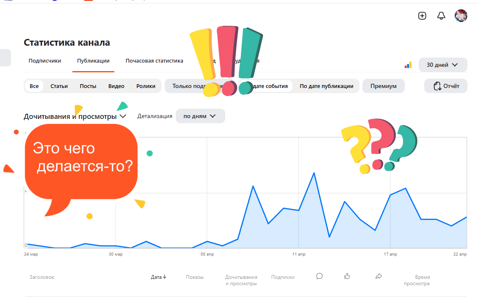Image resolution: width=478 pixels, height=297 pixels.
Task: Filter by Посты
Action: 88,86
